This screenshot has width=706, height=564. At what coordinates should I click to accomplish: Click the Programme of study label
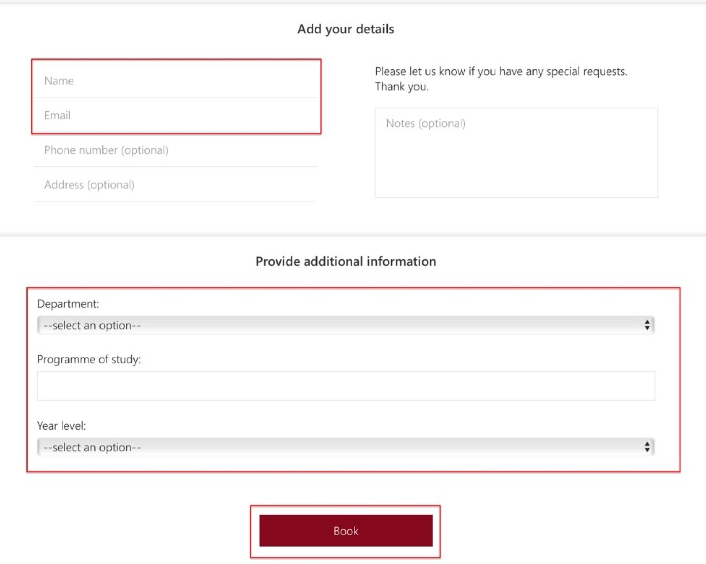tap(89, 359)
